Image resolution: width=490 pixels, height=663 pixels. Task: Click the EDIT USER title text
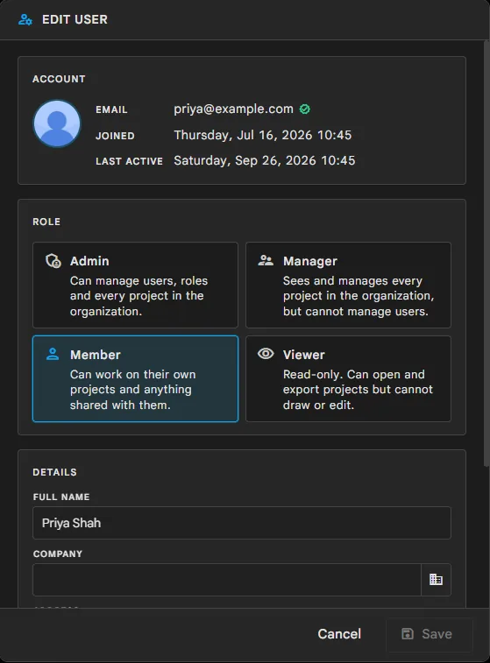click(x=75, y=19)
